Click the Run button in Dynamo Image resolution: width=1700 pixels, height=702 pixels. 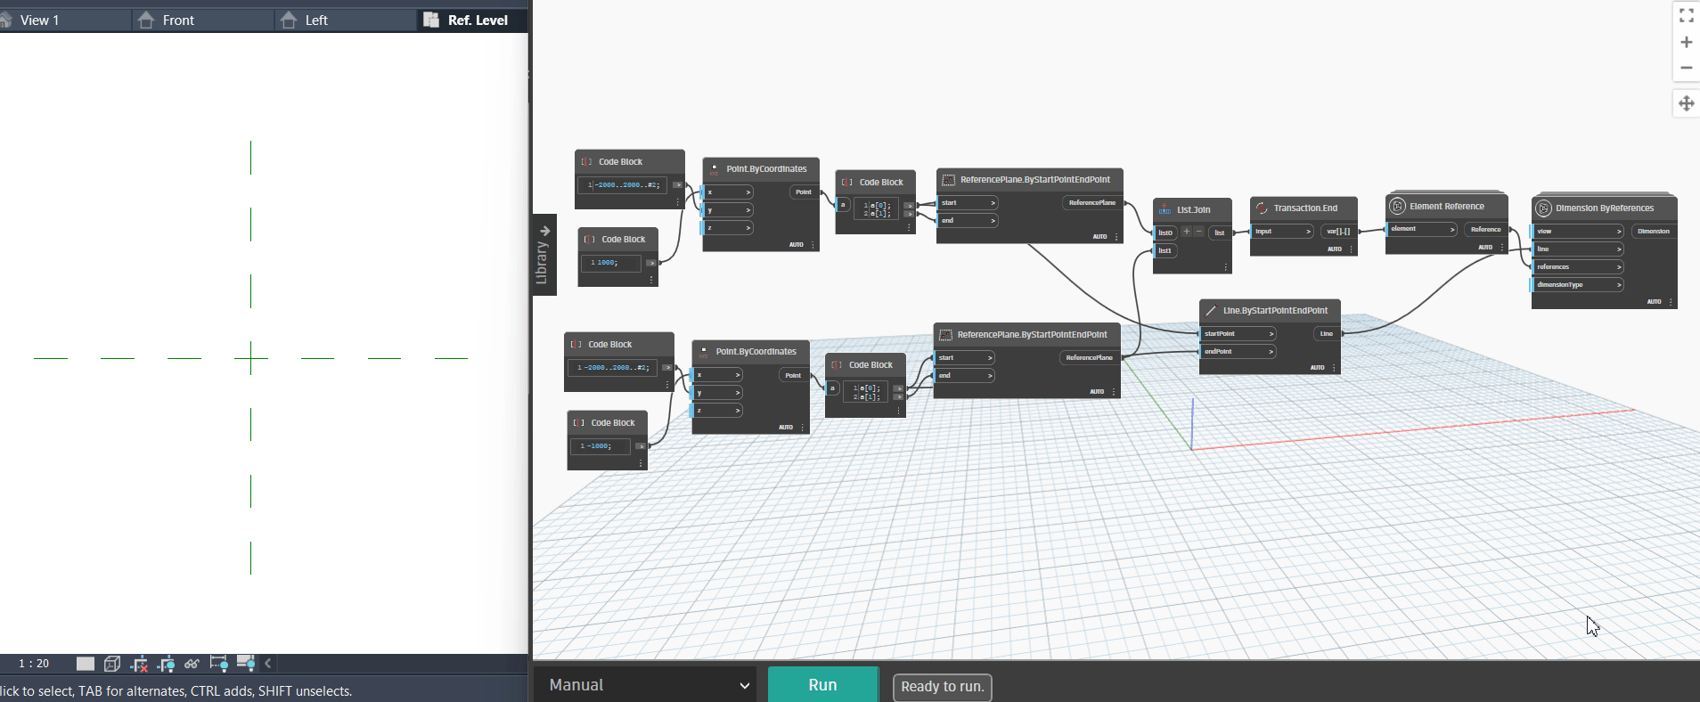point(822,685)
